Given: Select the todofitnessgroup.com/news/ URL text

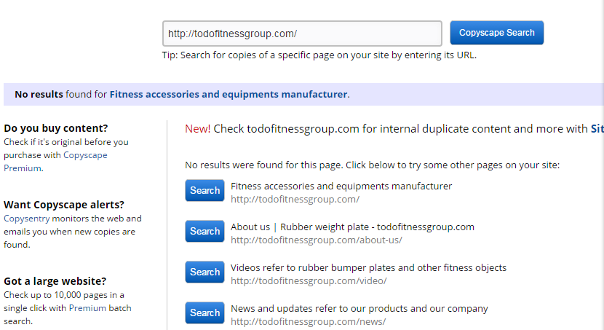Looking at the screenshot, I should [x=308, y=321].
